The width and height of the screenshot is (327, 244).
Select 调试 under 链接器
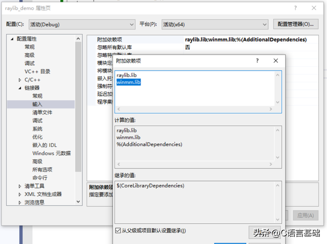(x=37, y=121)
